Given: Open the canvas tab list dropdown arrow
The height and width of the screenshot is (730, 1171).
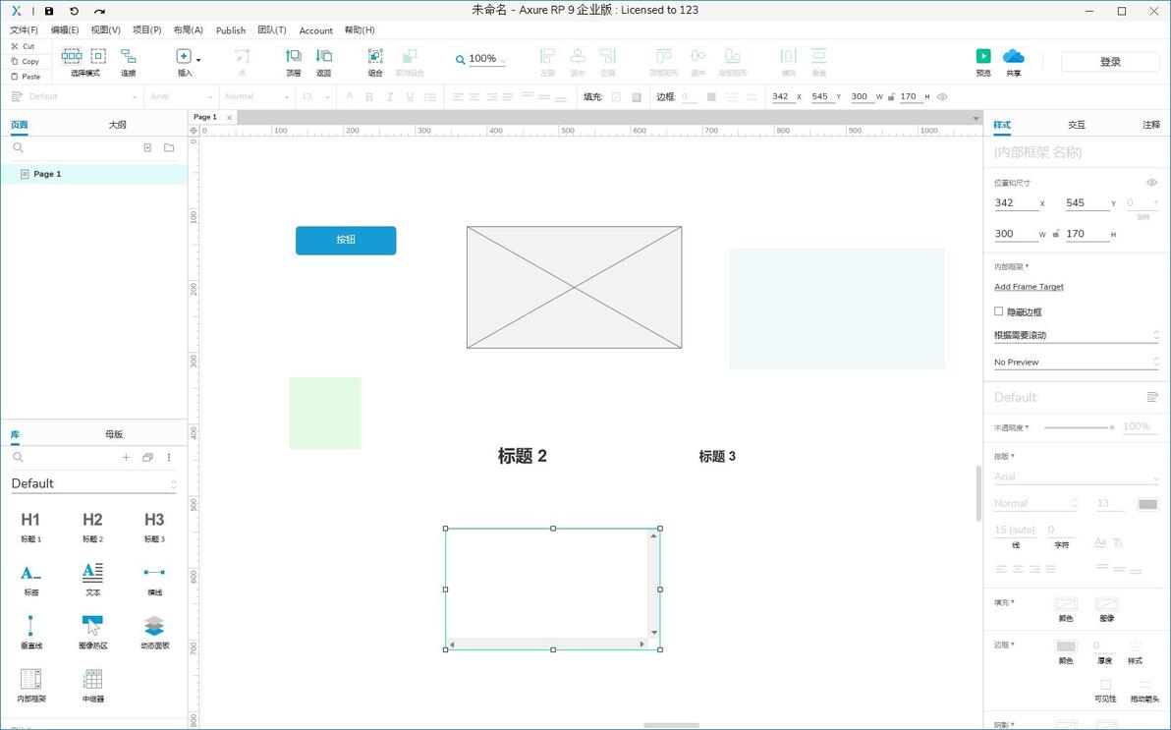Looking at the screenshot, I should coord(976,118).
